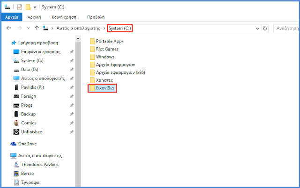This screenshot has width=300, height=188.
Task: Click the Properties checkmark icon in title bar
Action: click(x=20, y=7)
